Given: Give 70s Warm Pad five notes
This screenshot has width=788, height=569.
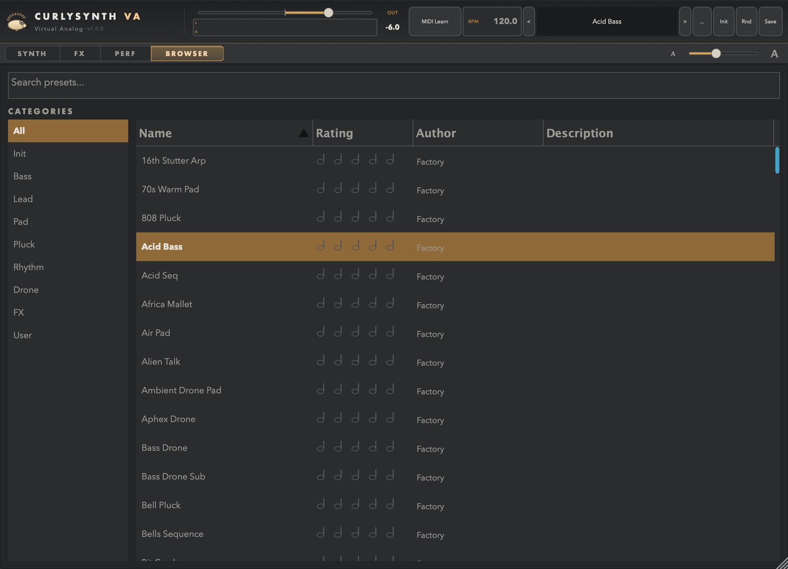Looking at the screenshot, I should click(390, 188).
